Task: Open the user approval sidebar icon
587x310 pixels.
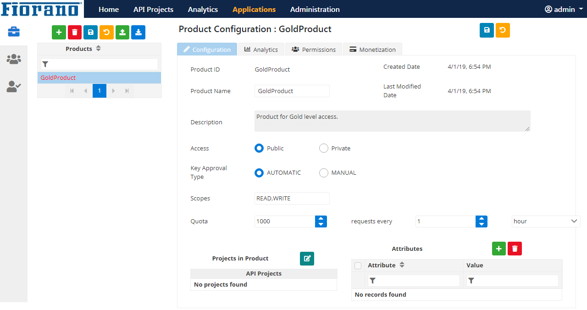Action: [14, 87]
